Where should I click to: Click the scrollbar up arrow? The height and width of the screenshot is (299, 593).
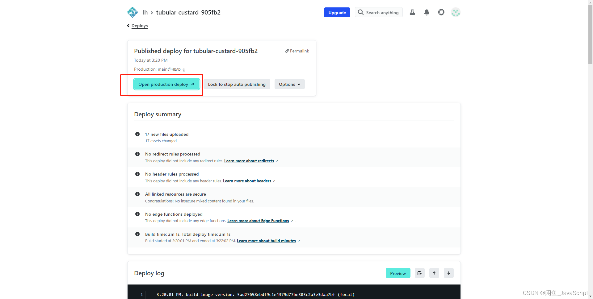pyautogui.click(x=590, y=2)
